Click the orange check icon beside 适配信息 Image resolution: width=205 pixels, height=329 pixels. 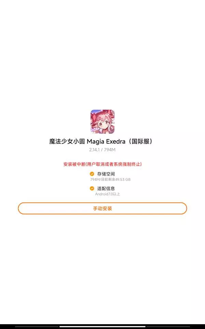tap(92, 188)
